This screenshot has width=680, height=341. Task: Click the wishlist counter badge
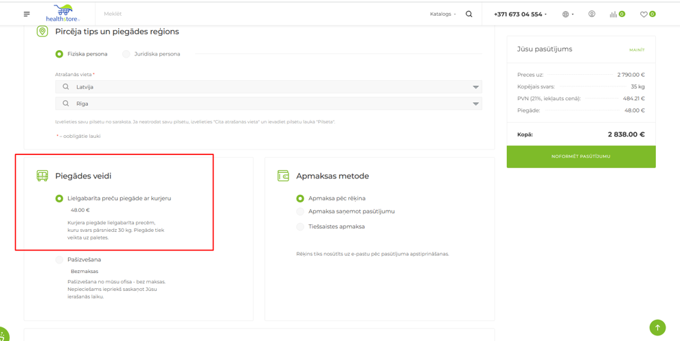pyautogui.click(x=653, y=14)
